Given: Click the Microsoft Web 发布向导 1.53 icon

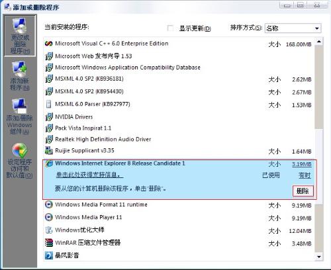Looking at the screenshot, I should click(x=49, y=56).
